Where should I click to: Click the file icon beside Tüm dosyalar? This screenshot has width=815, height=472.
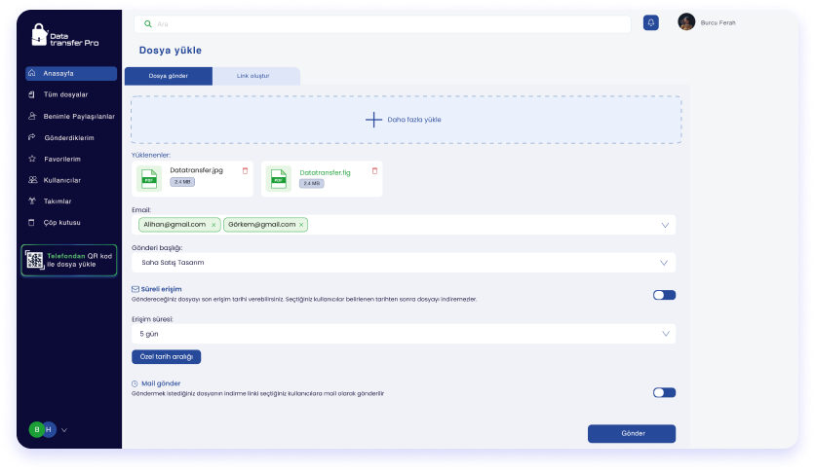coord(32,94)
